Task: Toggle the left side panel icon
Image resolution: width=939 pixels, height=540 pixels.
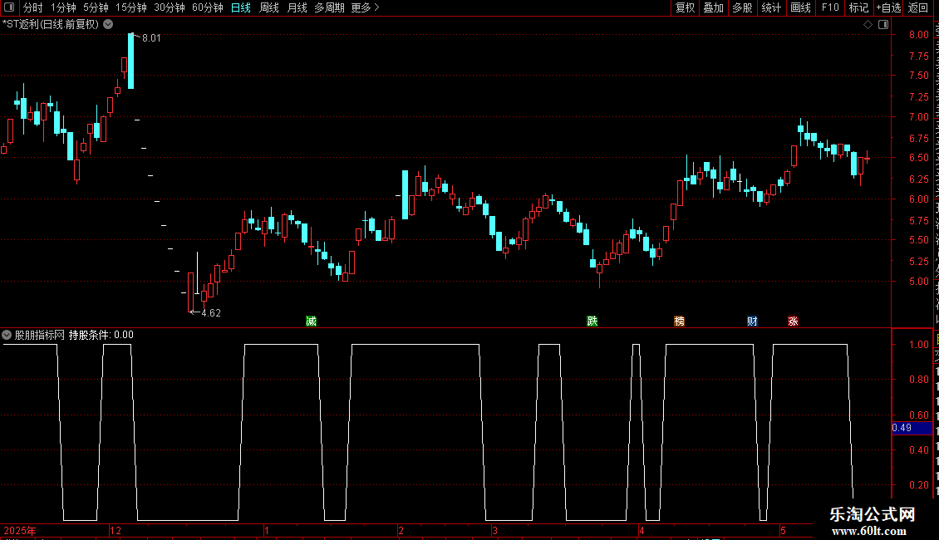Action: coord(9,7)
